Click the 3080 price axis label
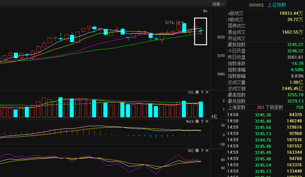 click(x=221, y=74)
